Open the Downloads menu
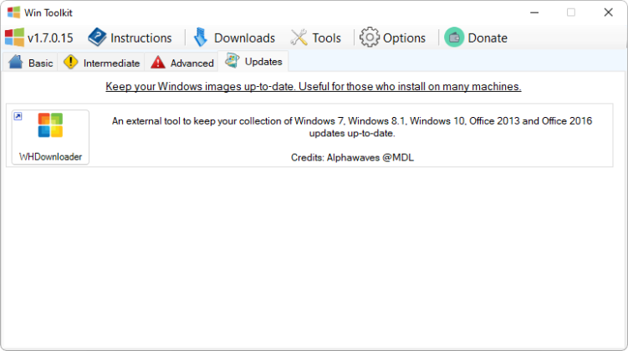This screenshot has height=351, width=628. (235, 38)
